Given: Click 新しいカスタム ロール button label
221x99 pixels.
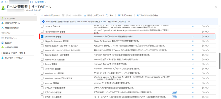Looking at the screenshot, I should (52, 15).
